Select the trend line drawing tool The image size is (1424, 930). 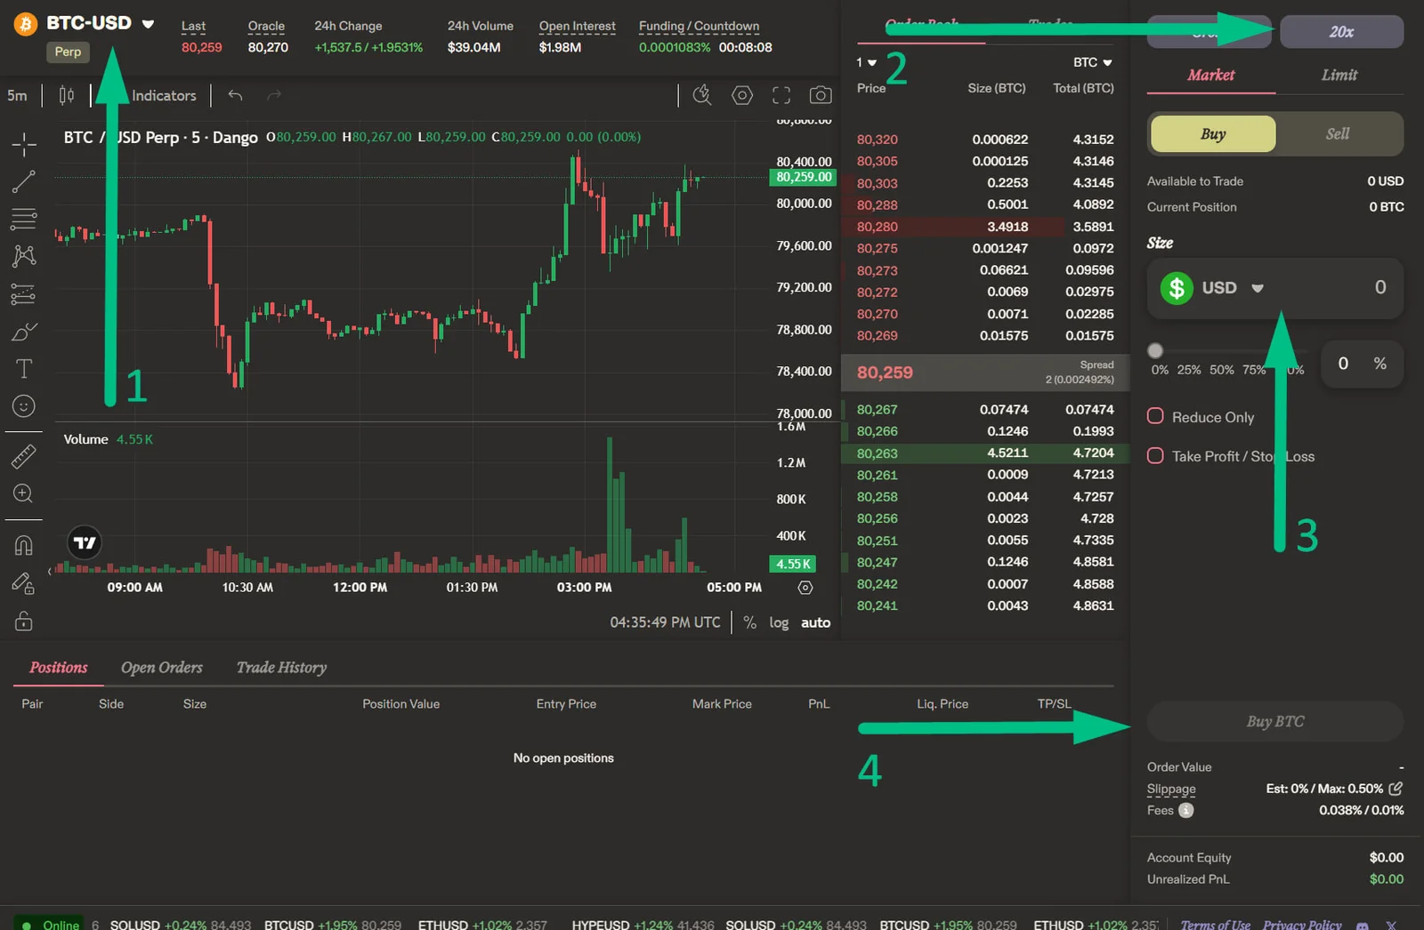(x=24, y=181)
